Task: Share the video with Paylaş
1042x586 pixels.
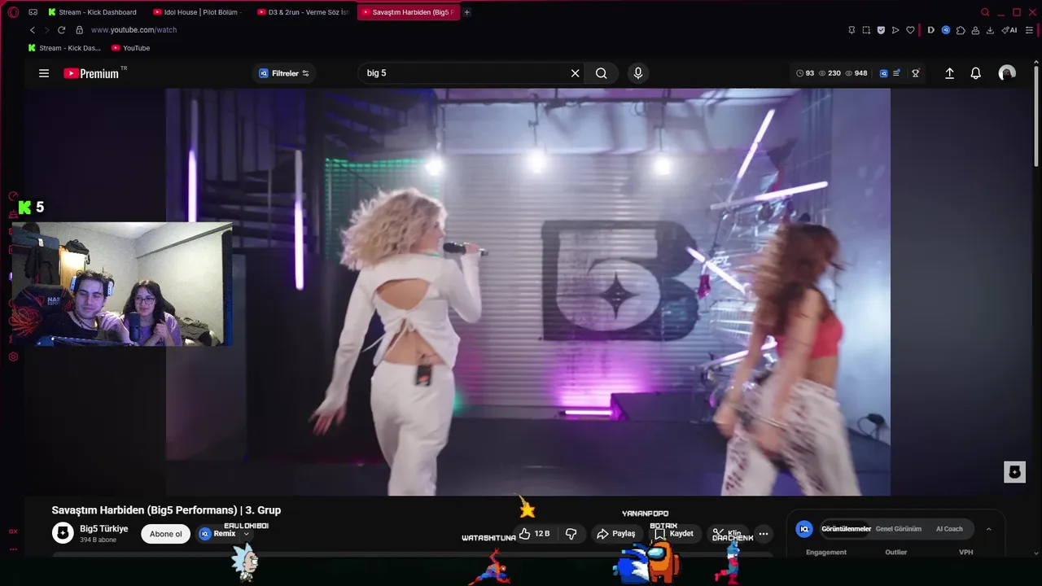Action: pyautogui.click(x=615, y=534)
